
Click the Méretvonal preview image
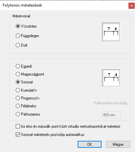(111, 32)
